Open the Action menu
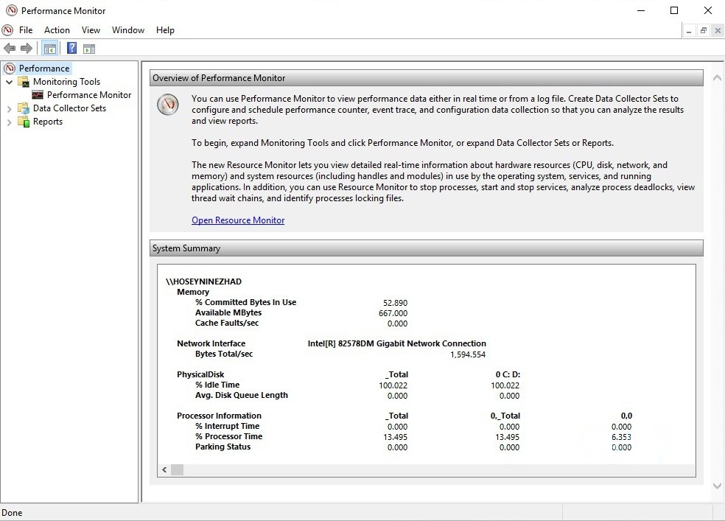Viewport: 725px width, 521px height. coord(57,30)
